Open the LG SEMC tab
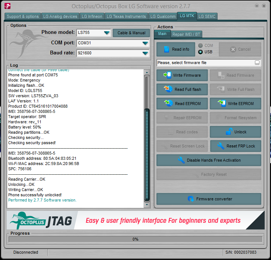 point(207,16)
